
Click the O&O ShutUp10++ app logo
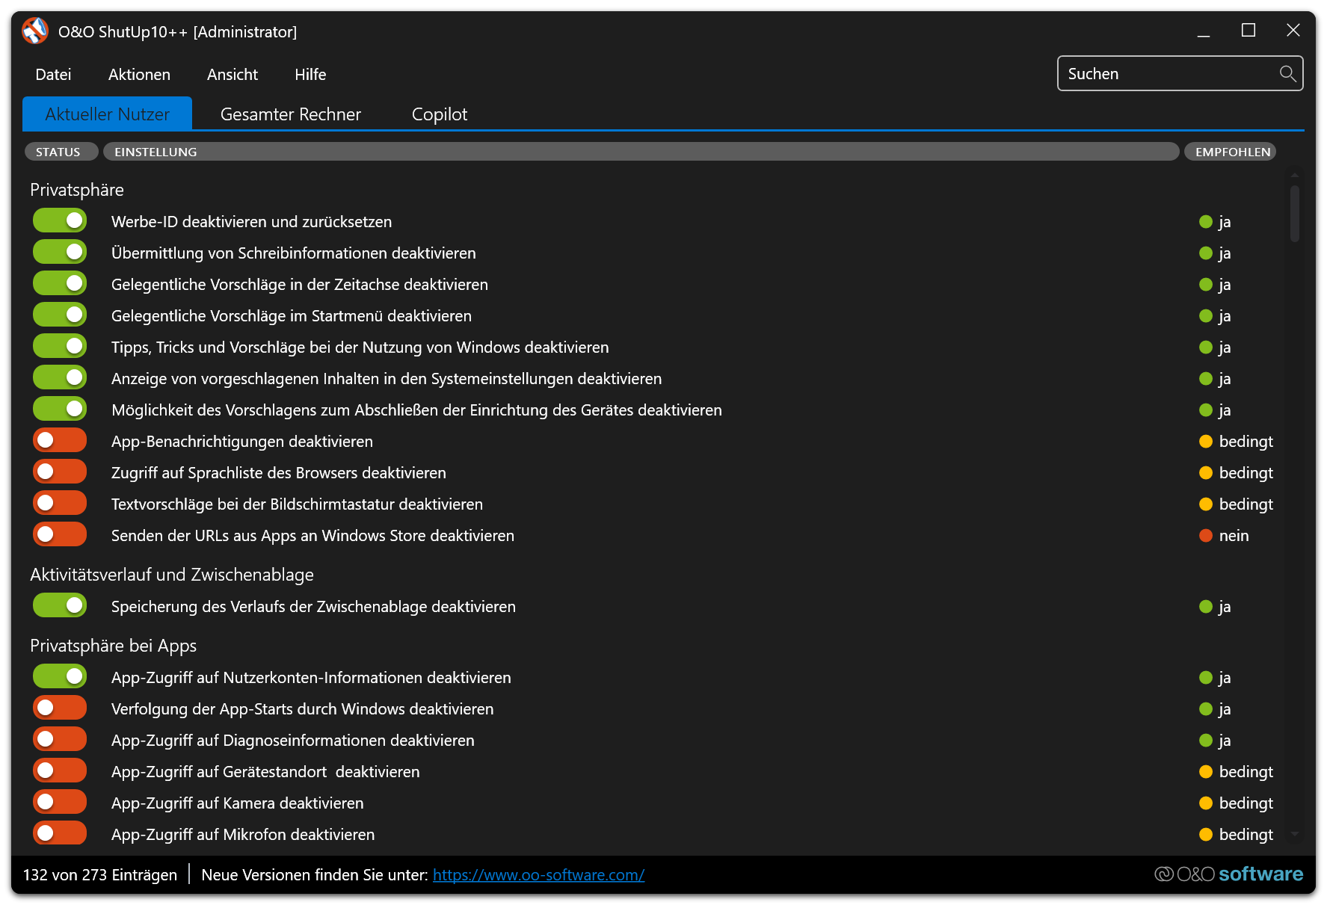pos(34,31)
